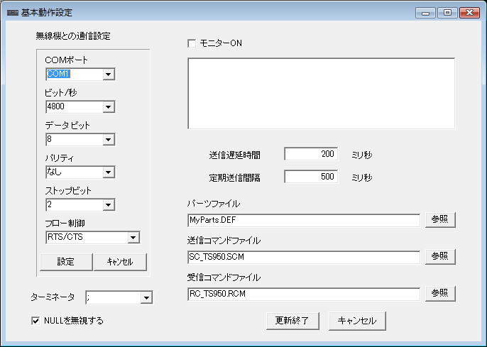The height and width of the screenshot is (347, 487).
Task: Click the 設定 button
Action: [65, 262]
